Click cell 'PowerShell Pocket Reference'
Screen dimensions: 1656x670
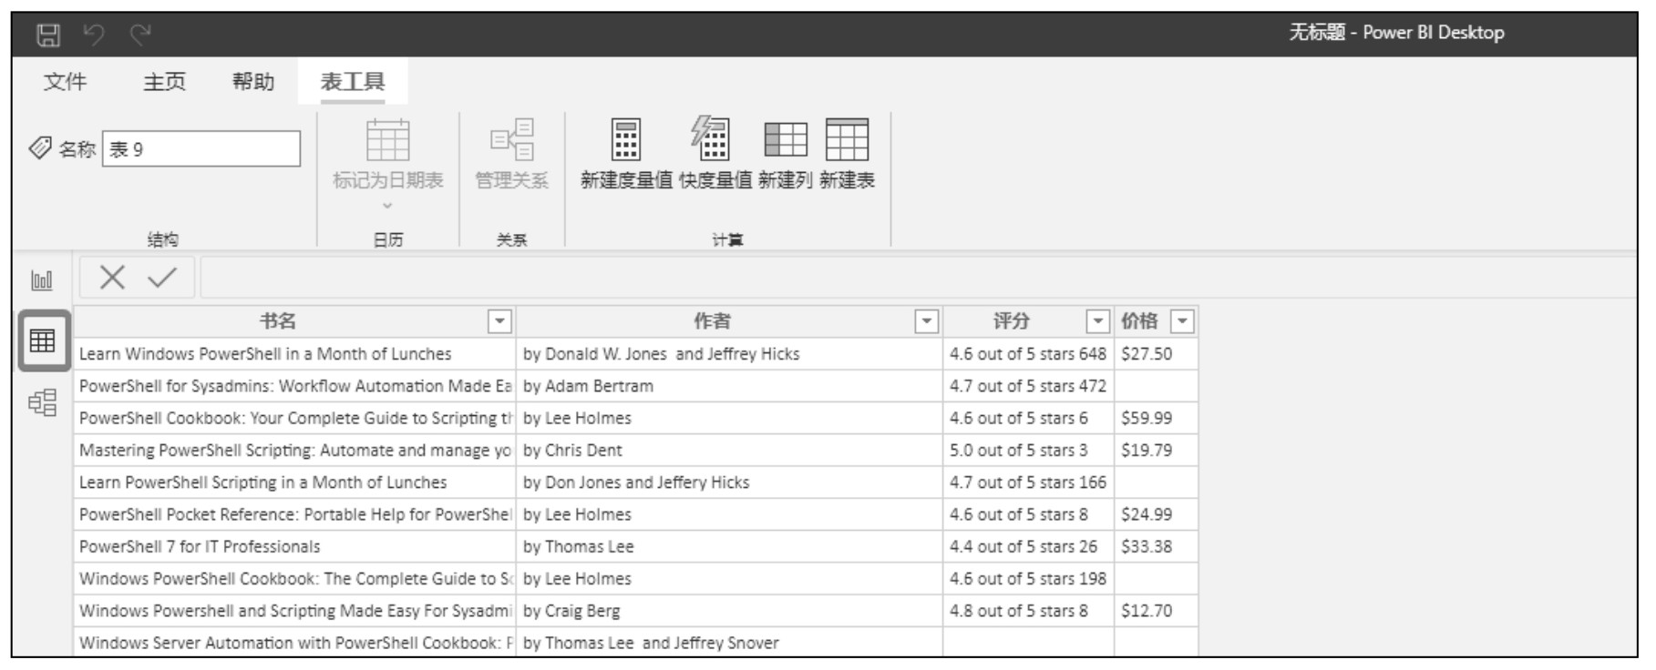click(x=294, y=514)
